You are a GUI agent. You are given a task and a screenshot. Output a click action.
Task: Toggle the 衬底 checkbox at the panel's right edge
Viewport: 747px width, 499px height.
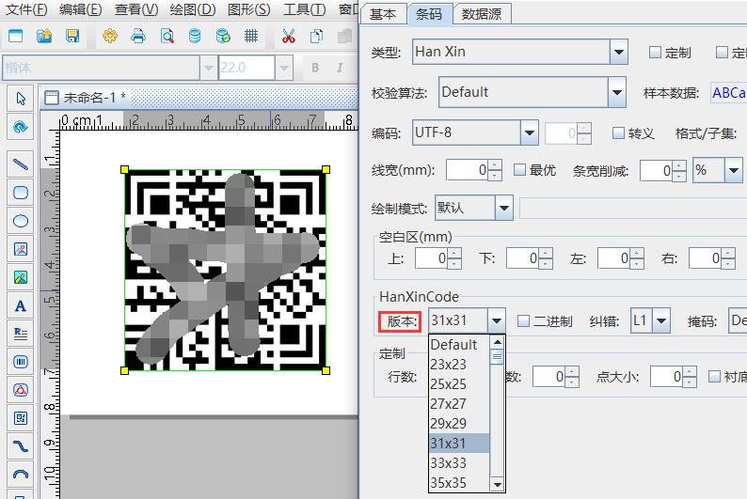[714, 377]
